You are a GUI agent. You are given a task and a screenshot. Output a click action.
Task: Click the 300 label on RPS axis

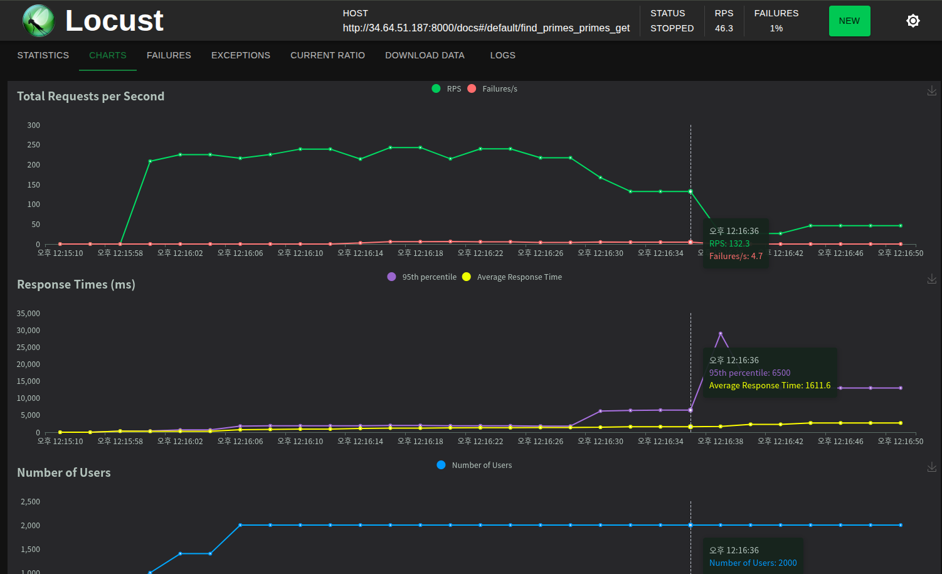(x=34, y=125)
